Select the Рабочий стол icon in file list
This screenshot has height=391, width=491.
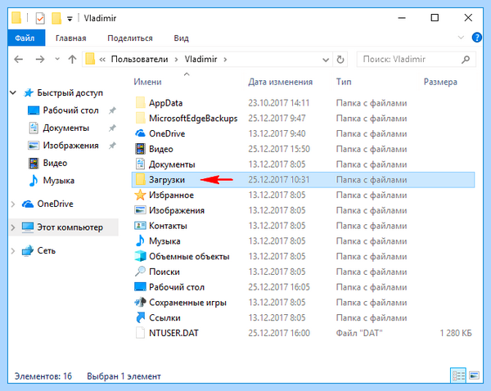(140, 287)
